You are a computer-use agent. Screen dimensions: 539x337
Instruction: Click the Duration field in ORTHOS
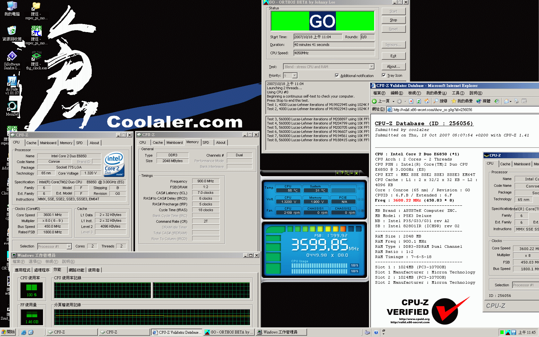334,45
